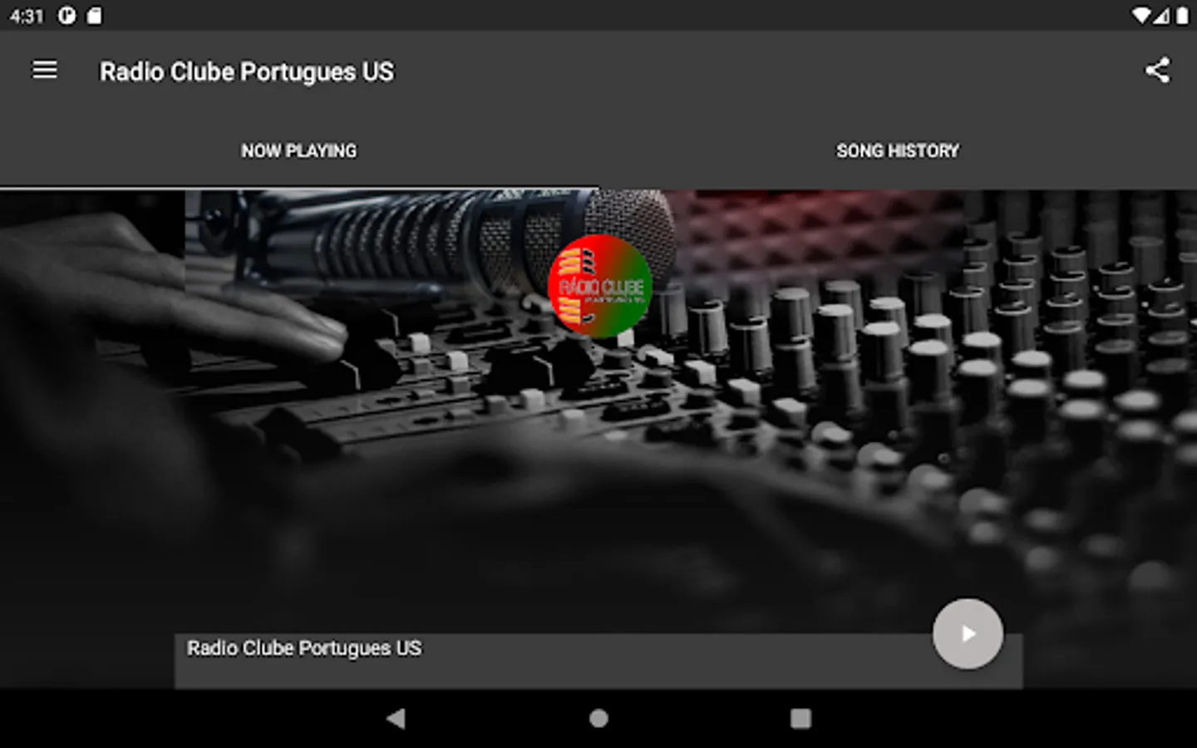Tap the Radio Clube Portugues US now-playing label
1197x748 pixels.
[304, 648]
